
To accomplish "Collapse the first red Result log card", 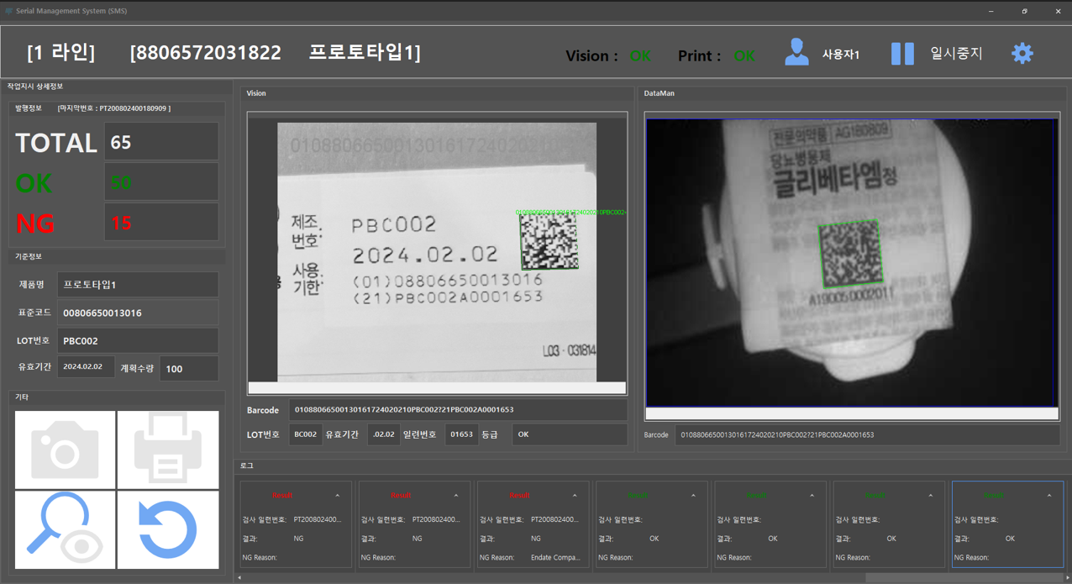I will pos(338,496).
